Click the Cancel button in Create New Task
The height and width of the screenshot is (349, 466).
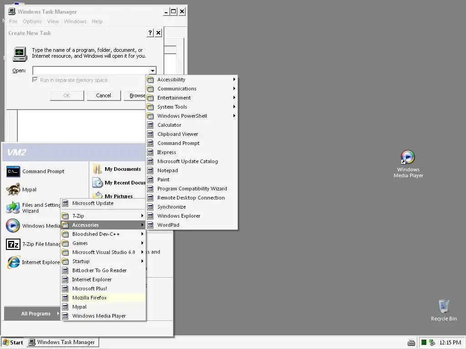tap(104, 95)
